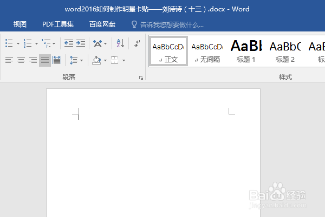Screen dimensions: 325x217
Task: Open multilevel list dropdown arrow
Action: click(54, 43)
